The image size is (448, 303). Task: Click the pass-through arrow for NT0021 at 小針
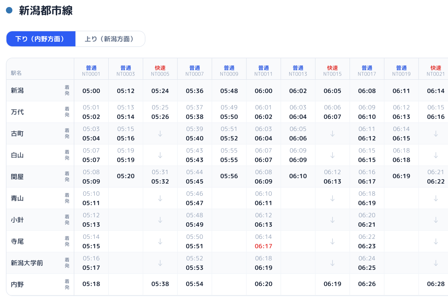[x=436, y=220]
